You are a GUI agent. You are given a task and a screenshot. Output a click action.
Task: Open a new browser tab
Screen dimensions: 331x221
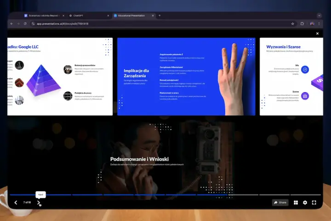(x=160, y=16)
